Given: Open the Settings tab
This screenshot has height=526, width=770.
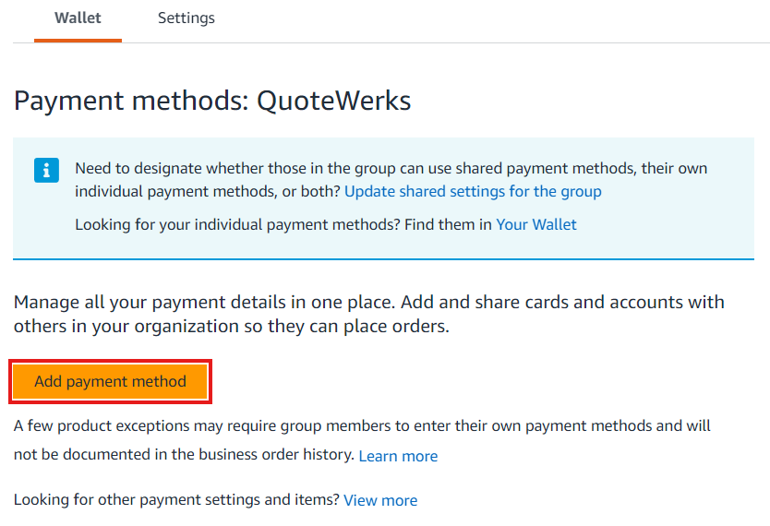Looking at the screenshot, I should coord(186,18).
